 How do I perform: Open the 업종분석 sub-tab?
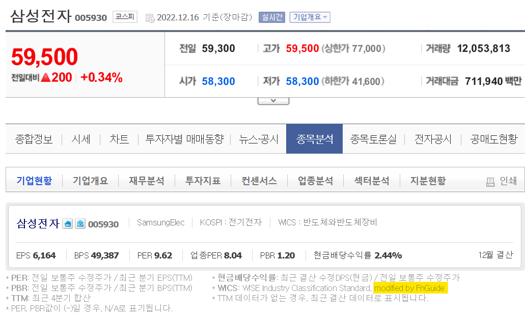(x=315, y=181)
